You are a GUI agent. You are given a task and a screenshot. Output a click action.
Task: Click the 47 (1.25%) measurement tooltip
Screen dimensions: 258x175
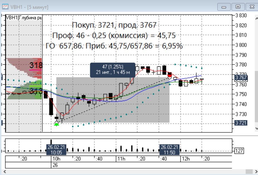point(113,70)
